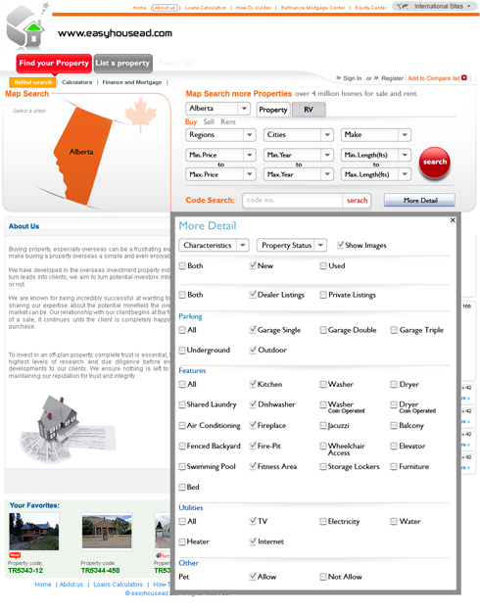Image resolution: width=480 pixels, height=612 pixels.
Task: Open the Make dropdown
Action: (x=376, y=135)
